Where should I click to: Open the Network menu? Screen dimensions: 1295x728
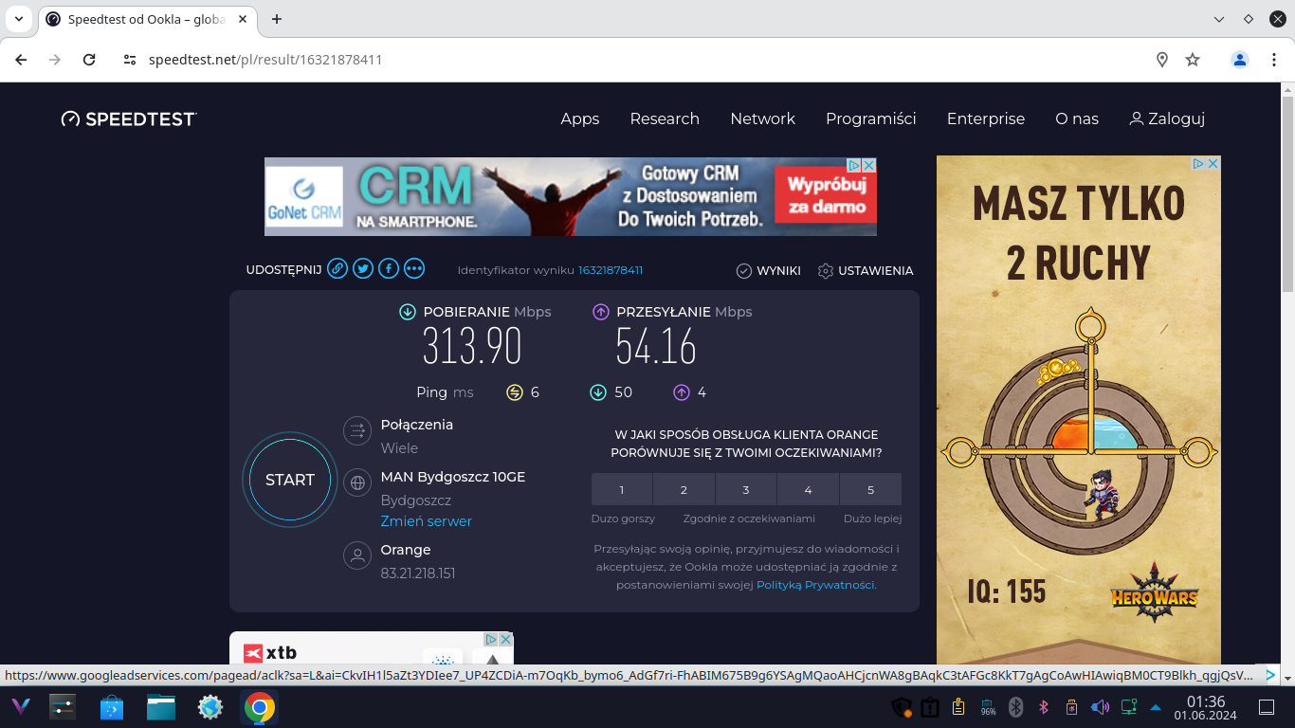(x=762, y=118)
